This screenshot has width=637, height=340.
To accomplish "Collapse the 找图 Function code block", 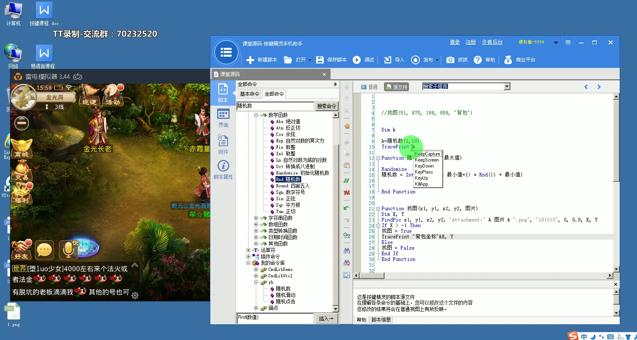I will tap(378, 209).
